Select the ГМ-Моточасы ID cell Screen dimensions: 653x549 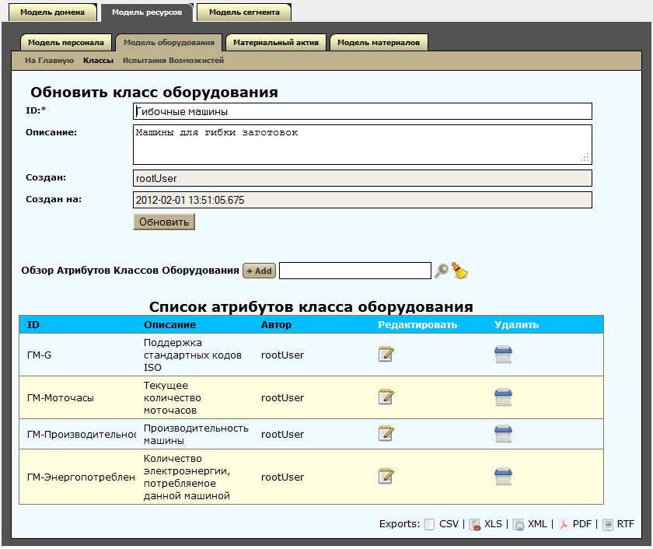coord(61,398)
